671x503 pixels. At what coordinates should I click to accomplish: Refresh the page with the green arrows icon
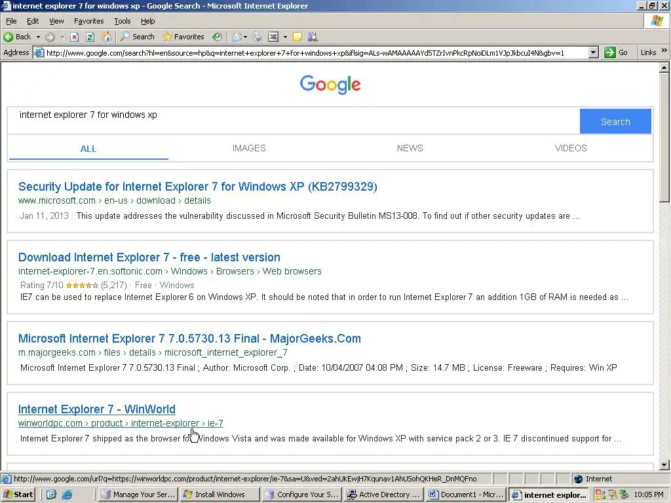click(90, 37)
